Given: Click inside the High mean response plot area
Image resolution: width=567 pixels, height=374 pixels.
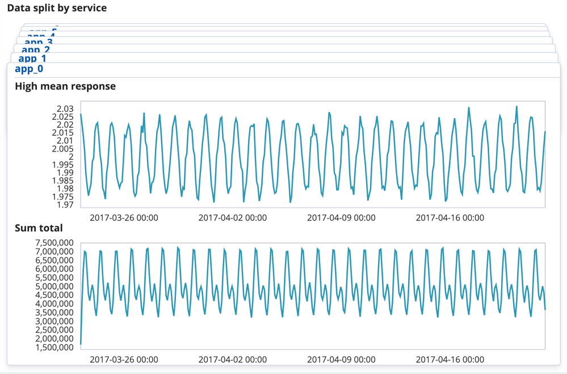Looking at the screenshot, I should tap(312, 153).
